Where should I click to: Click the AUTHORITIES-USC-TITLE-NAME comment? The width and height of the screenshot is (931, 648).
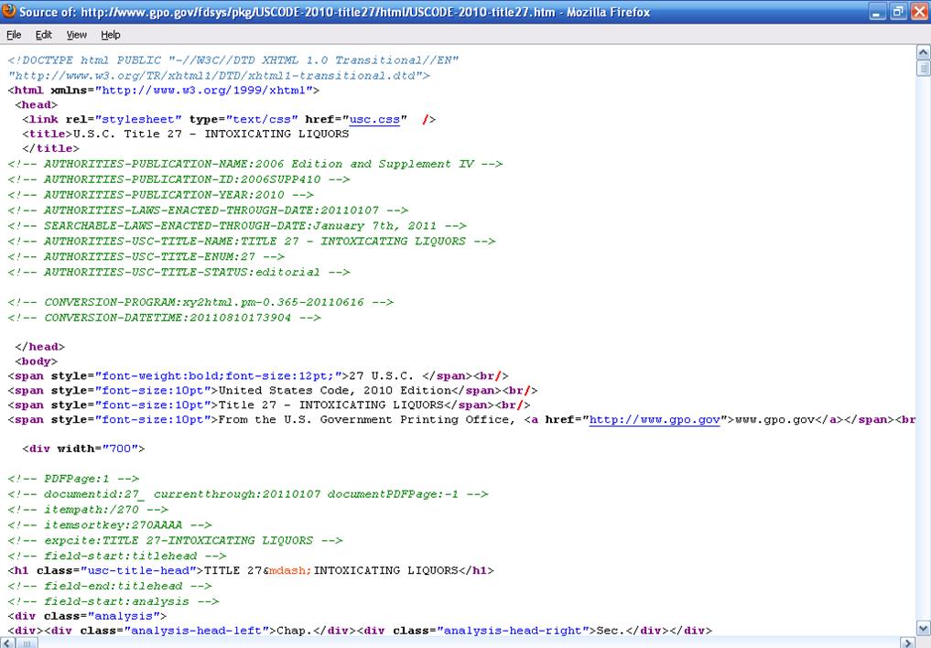click(x=252, y=241)
